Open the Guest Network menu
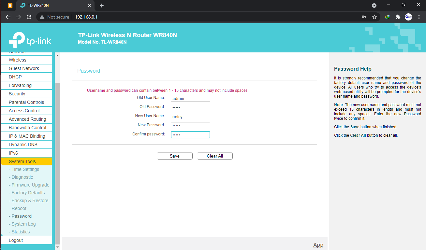This screenshot has height=250, width=426. pos(26,68)
